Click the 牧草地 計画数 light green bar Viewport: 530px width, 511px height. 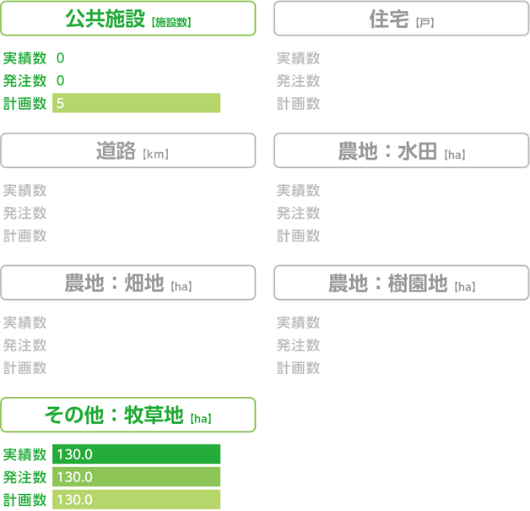(136, 499)
